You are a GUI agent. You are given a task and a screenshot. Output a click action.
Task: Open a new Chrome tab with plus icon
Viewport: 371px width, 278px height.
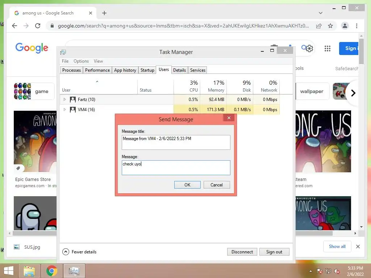click(104, 13)
